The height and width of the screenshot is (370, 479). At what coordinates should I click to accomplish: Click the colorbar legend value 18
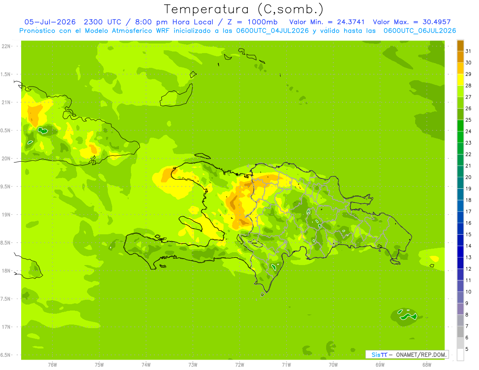[x=469, y=200]
